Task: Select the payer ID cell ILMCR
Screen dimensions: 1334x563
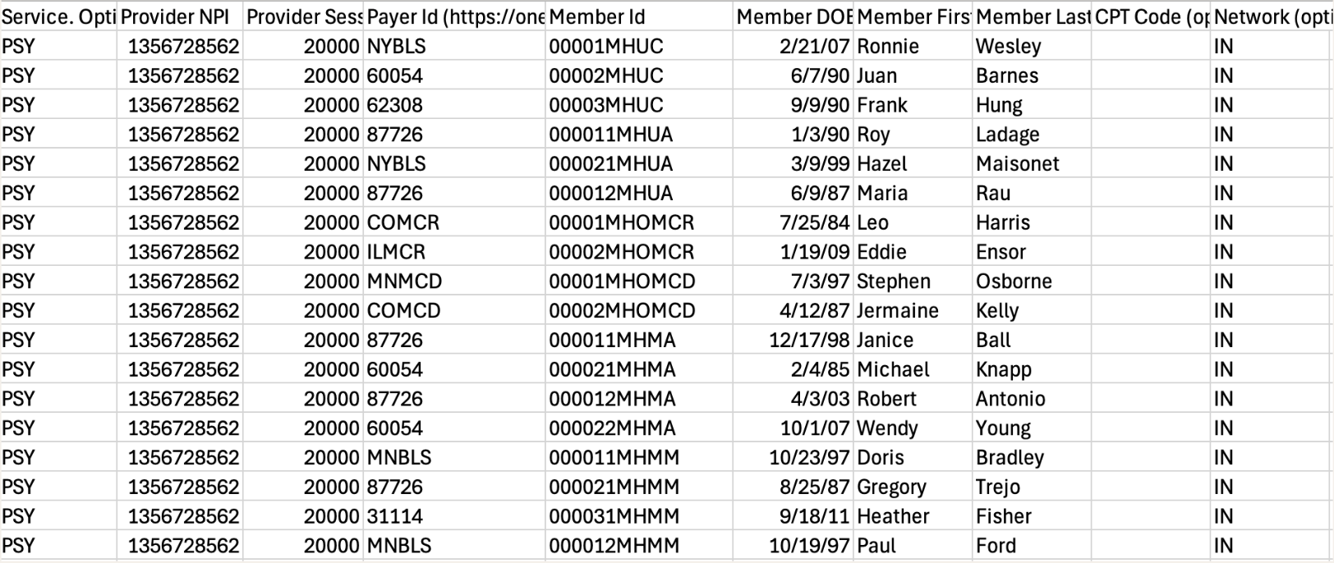Action: click(x=454, y=252)
